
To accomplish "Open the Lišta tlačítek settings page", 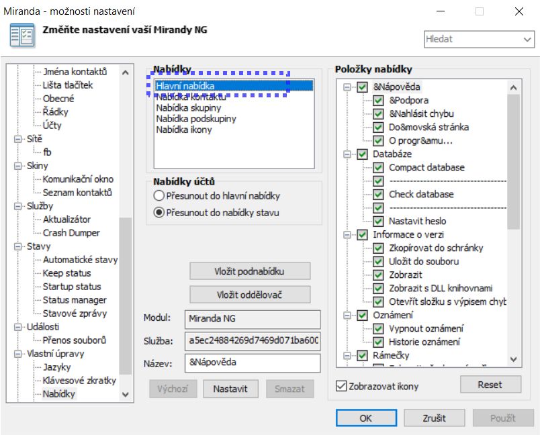I will coord(68,85).
